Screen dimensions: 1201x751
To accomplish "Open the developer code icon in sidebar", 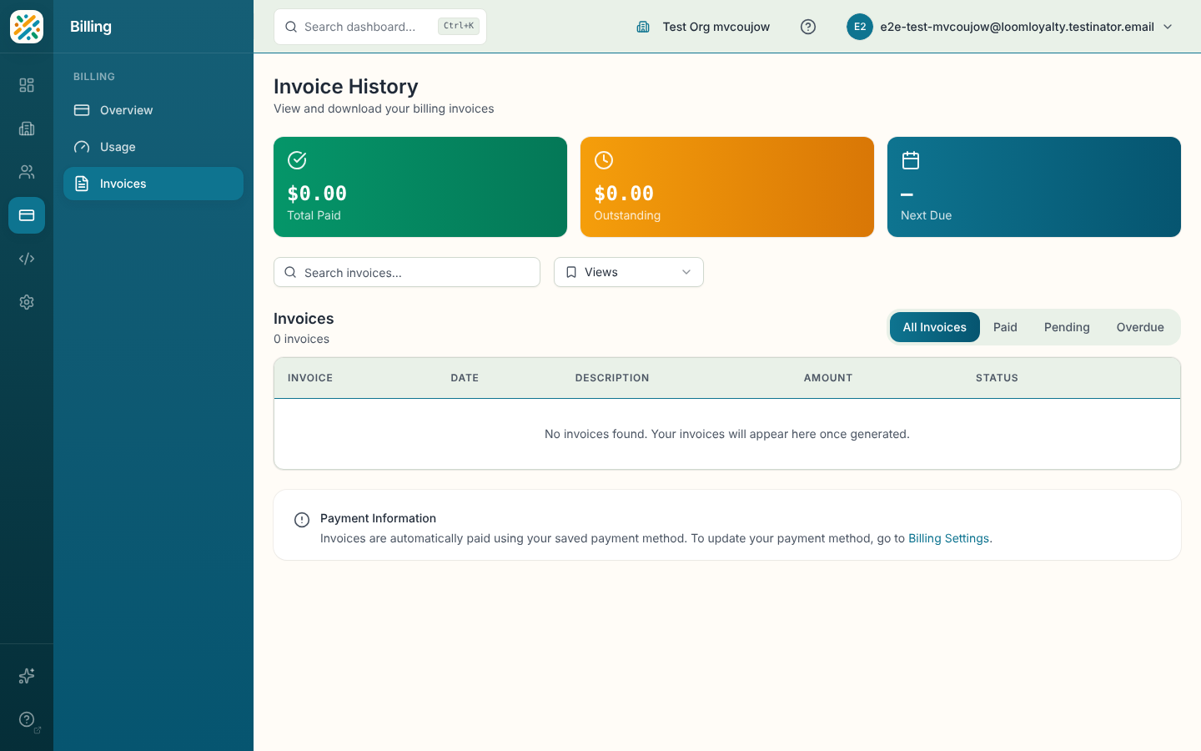I will coord(27,259).
